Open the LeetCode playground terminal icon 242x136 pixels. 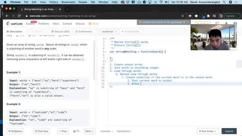pyautogui.click(x=217, y=23)
